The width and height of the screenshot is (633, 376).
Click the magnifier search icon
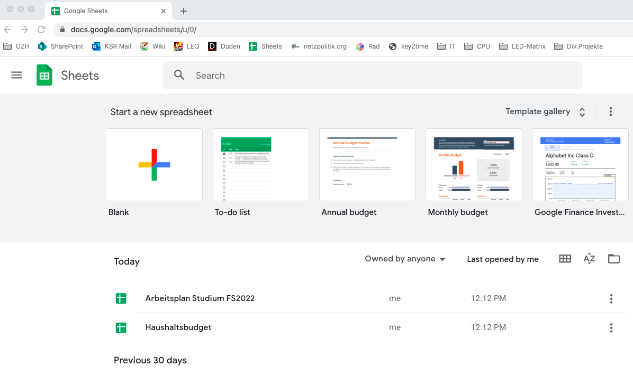click(179, 76)
